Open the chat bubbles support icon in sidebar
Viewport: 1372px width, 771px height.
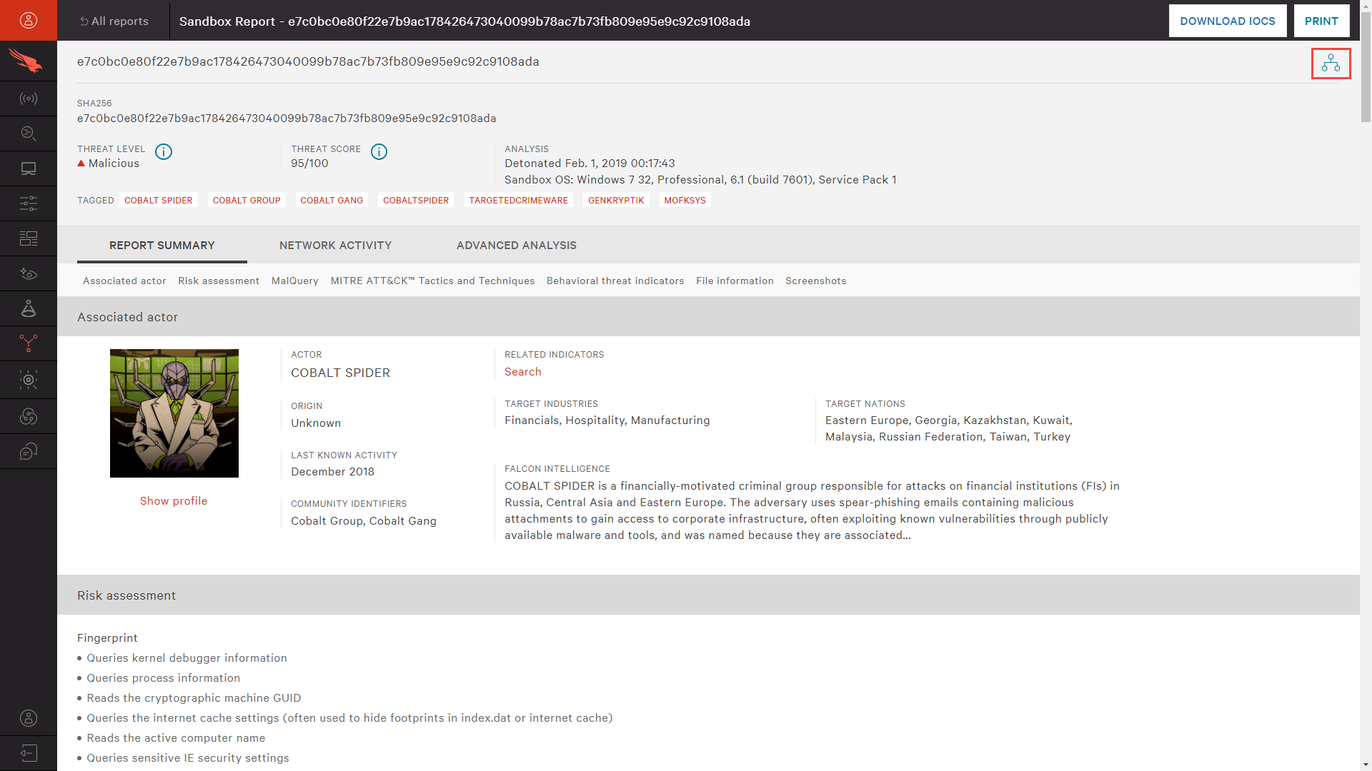click(29, 451)
